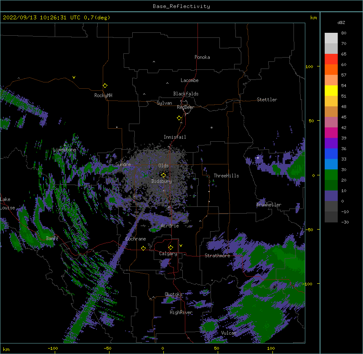This screenshot has height=354, width=363.
Task: Select the yellow 51-54 dBZ legend swatch
Action: pos(331,90)
